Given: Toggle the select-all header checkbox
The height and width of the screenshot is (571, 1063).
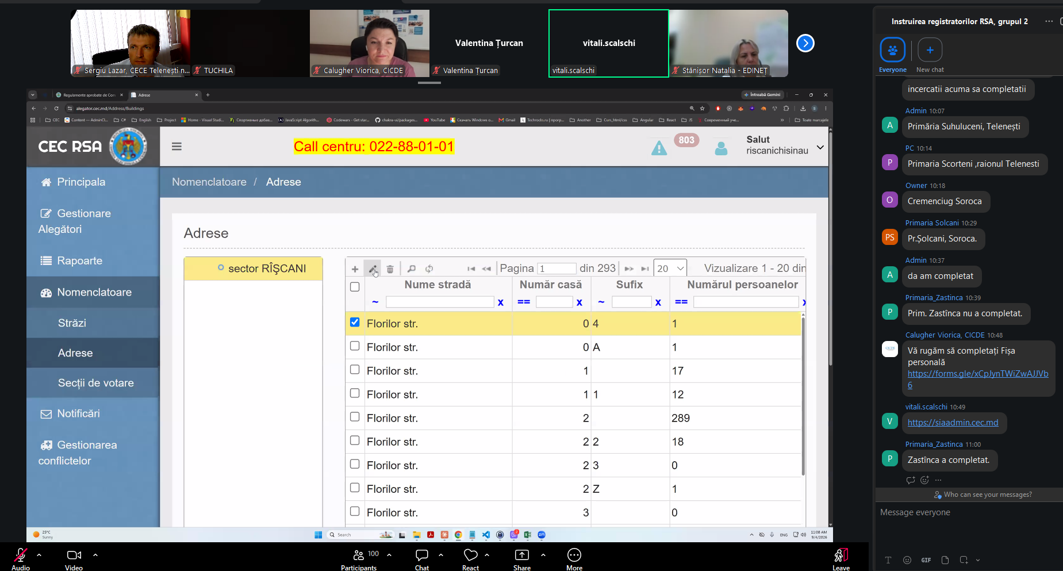Looking at the screenshot, I should coord(355,287).
